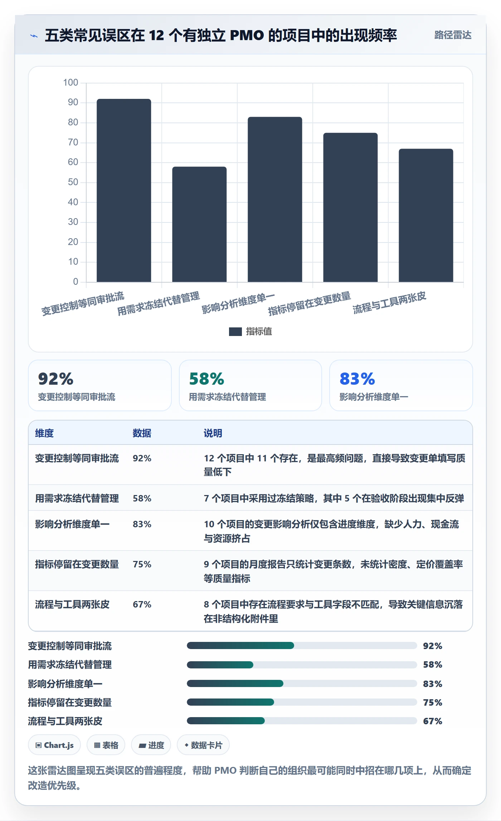Click the 影响分析维度单一 chart bar
This screenshot has height=821, width=501.
coord(275,199)
